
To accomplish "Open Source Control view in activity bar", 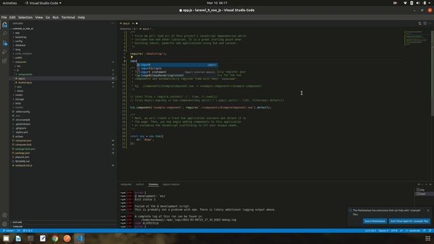I will coord(5,43).
